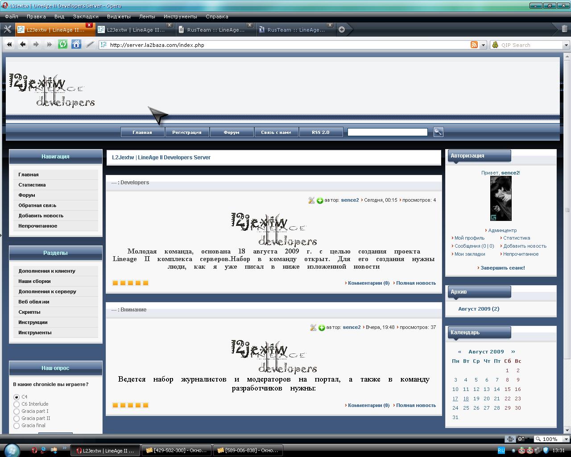Open Связь с нами page

pyautogui.click(x=276, y=132)
